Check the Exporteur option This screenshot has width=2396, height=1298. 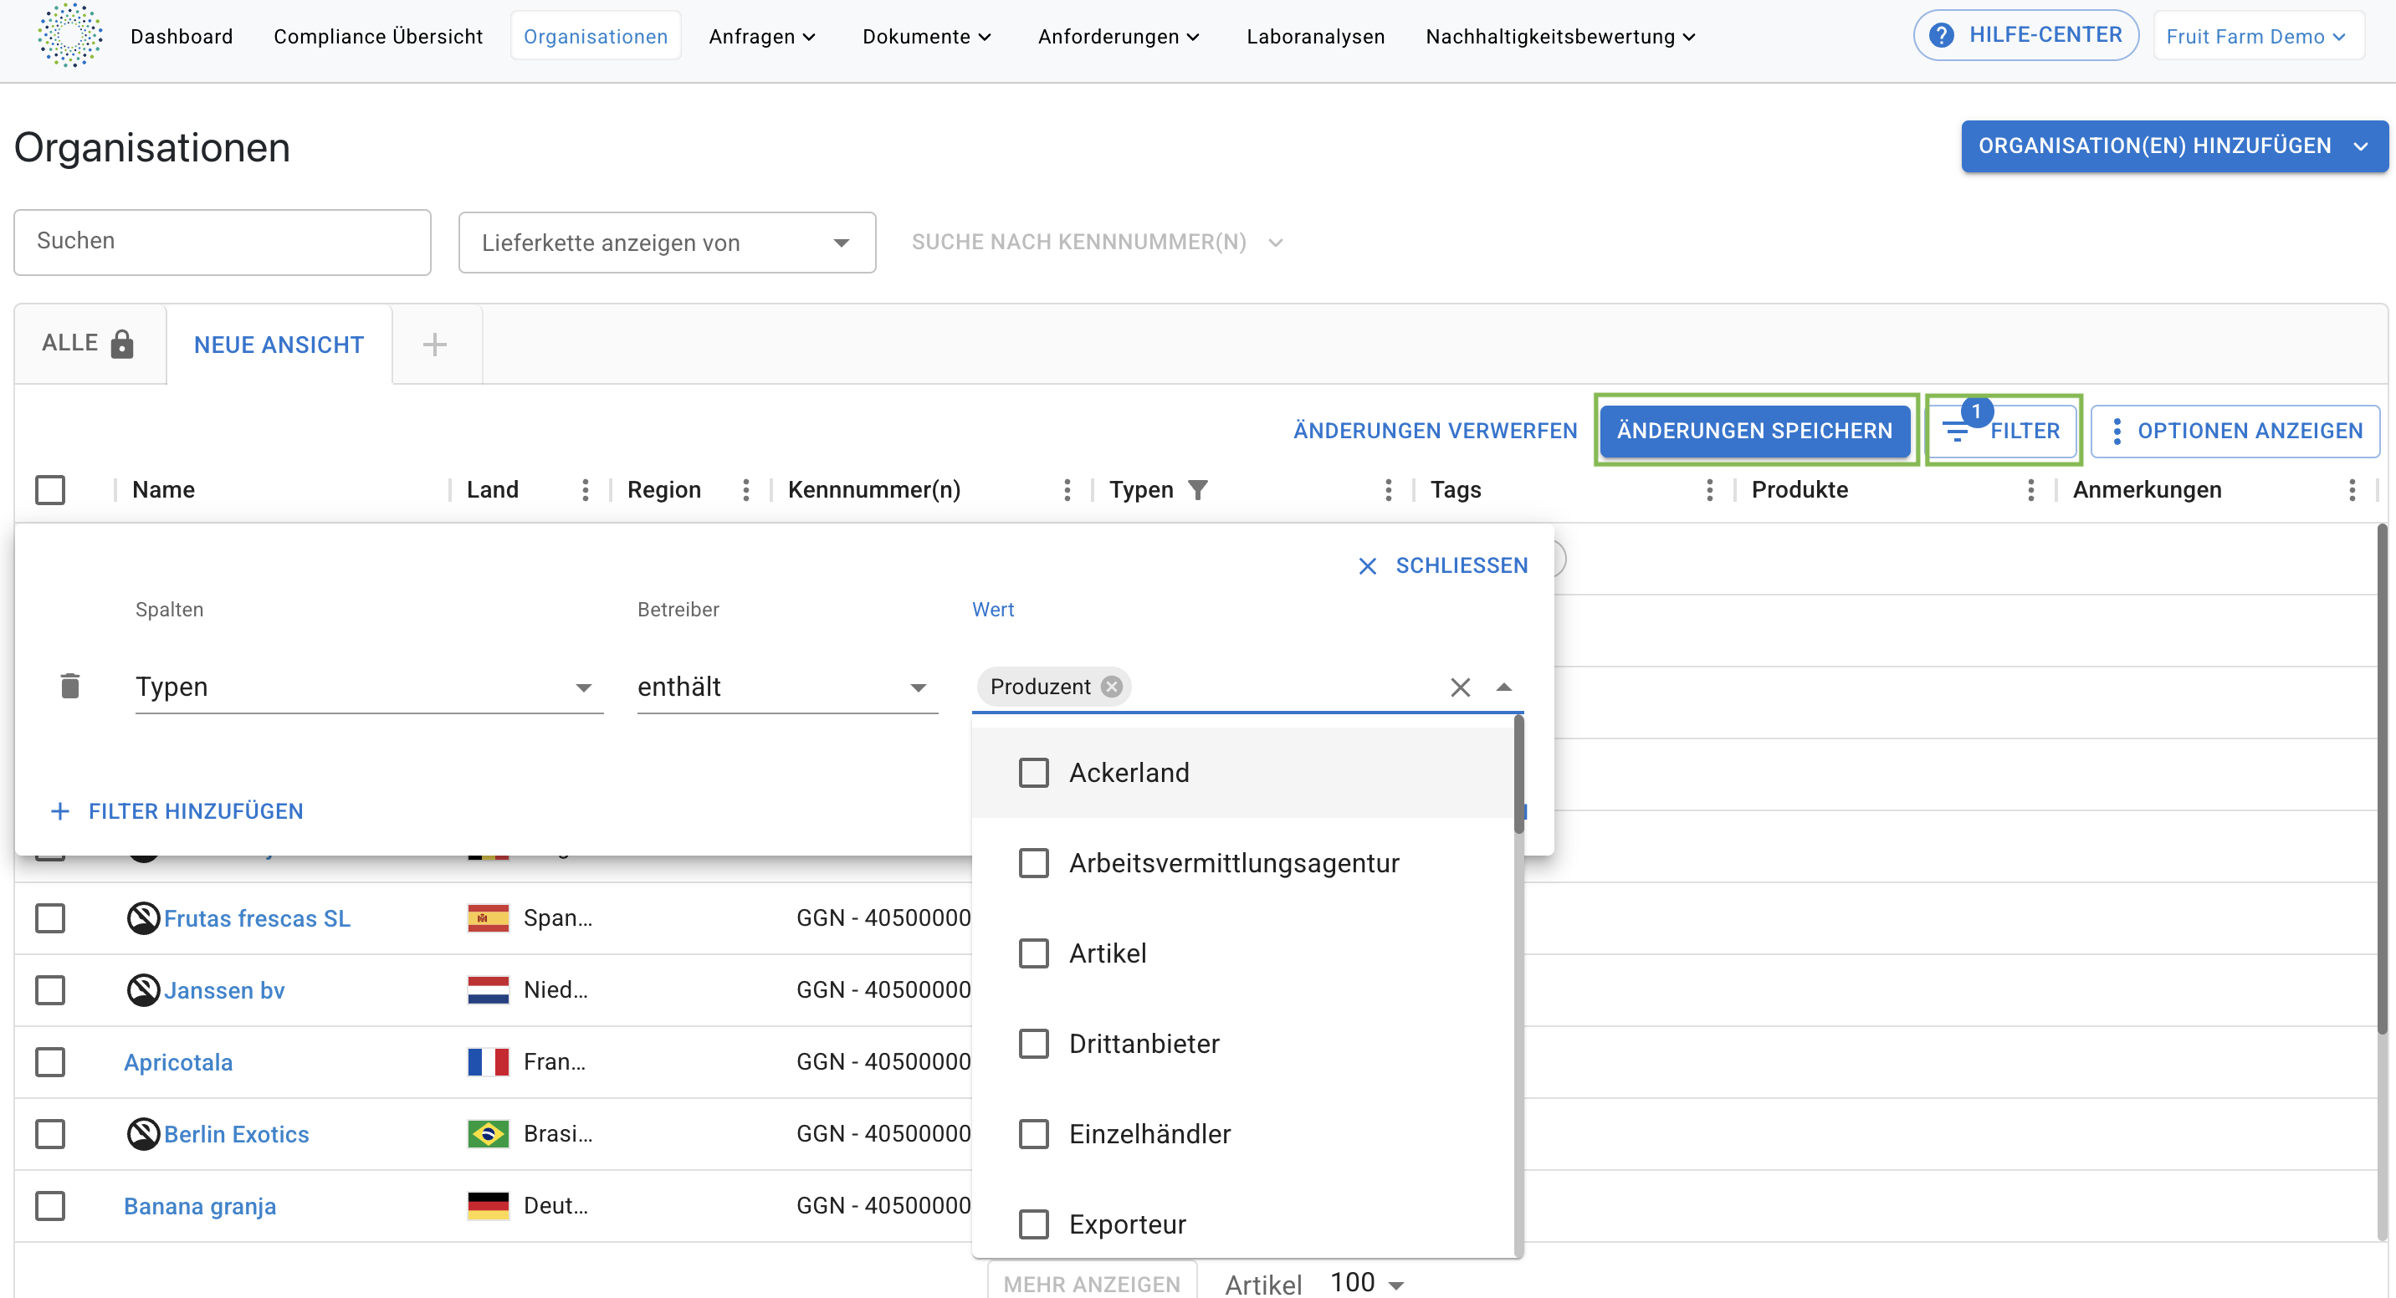tap(1033, 1224)
